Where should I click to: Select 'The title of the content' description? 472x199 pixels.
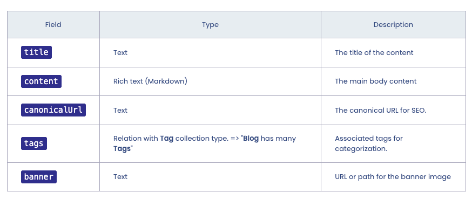click(374, 53)
